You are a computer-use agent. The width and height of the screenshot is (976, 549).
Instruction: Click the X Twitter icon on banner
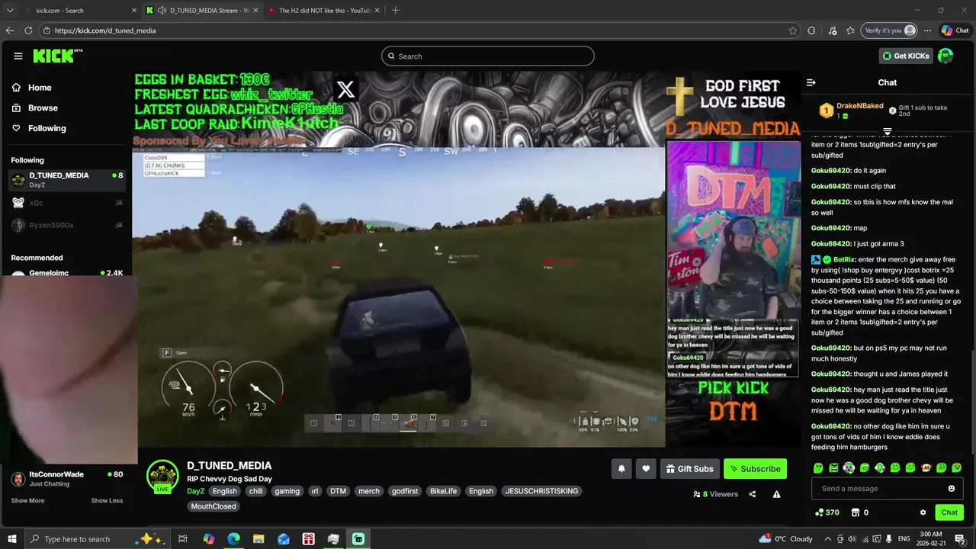[x=345, y=91]
